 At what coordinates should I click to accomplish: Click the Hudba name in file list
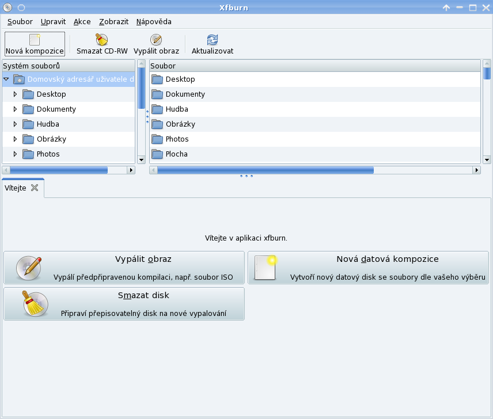pos(177,109)
